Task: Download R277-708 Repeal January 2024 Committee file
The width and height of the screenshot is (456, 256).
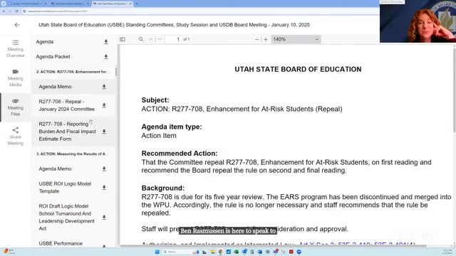Action: tap(104, 105)
